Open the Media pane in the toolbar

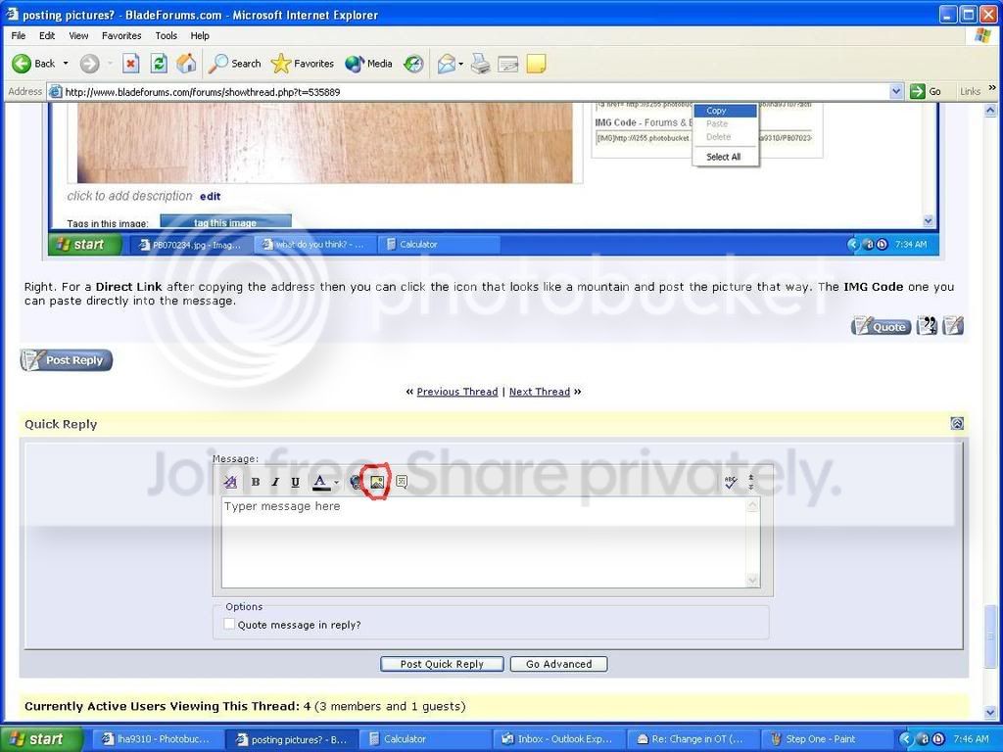click(368, 64)
